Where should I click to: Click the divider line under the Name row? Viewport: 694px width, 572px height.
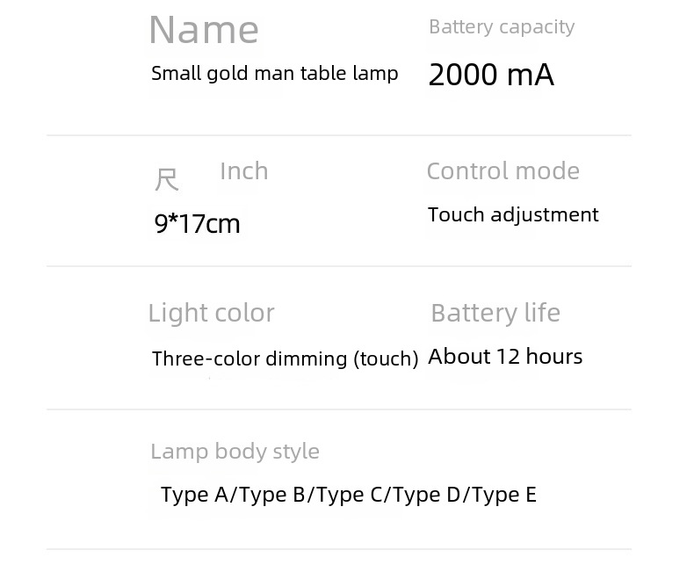pos(338,135)
